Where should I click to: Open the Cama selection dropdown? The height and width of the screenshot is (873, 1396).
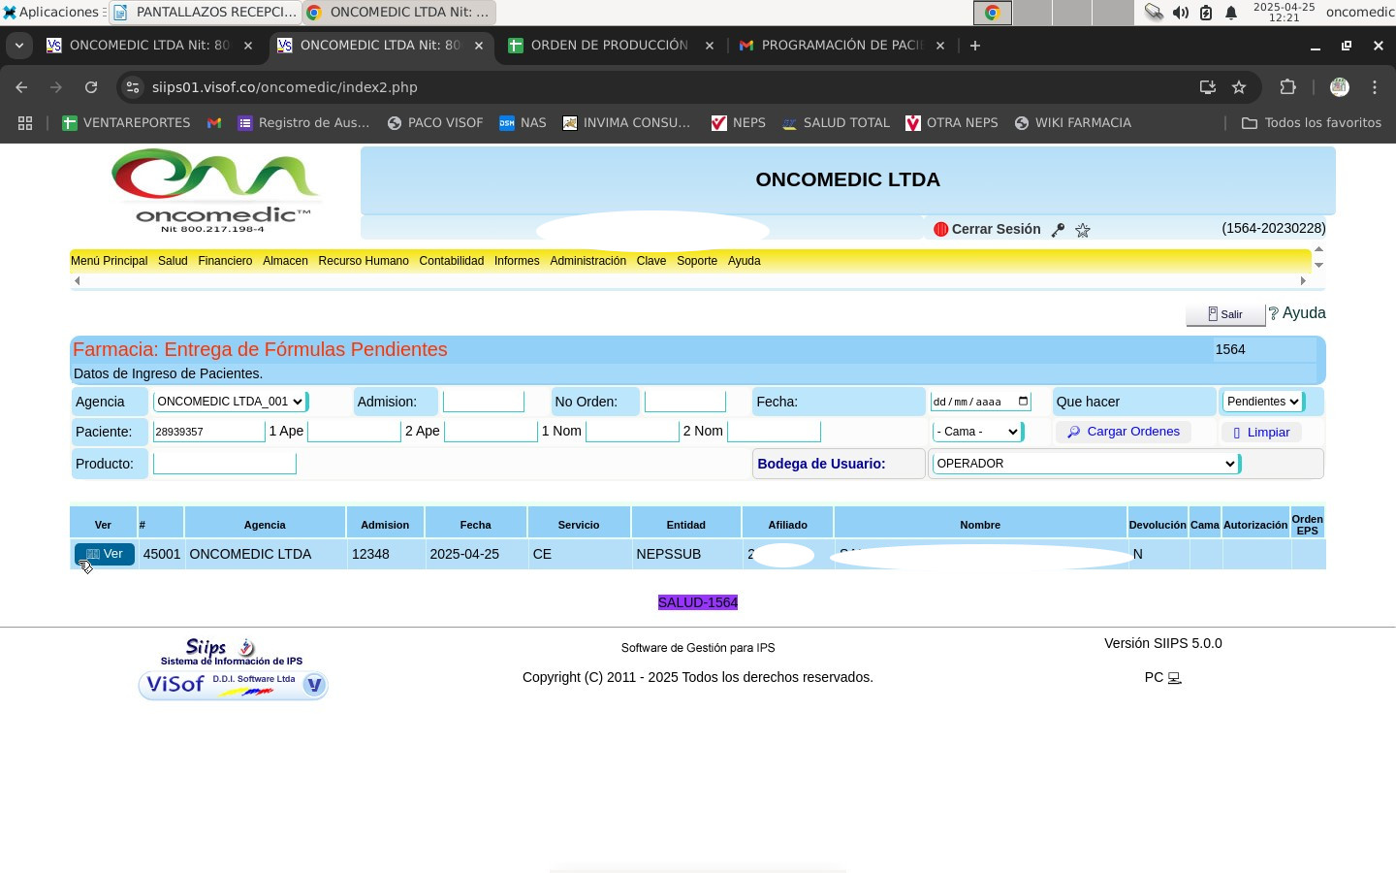pyautogui.click(x=977, y=432)
